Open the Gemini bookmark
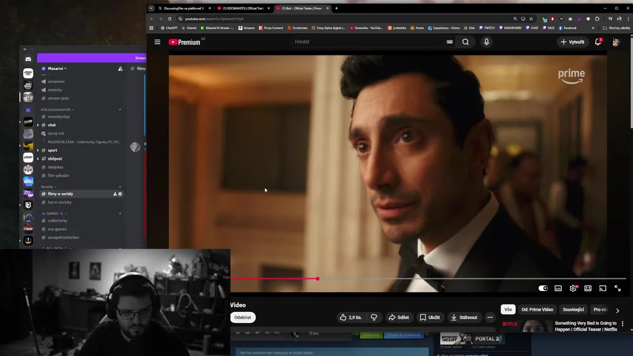This screenshot has height=356, width=633. tap(188, 28)
